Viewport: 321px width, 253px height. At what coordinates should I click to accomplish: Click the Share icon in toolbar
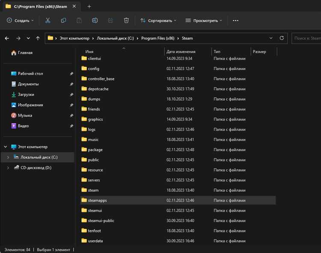tap(110, 21)
